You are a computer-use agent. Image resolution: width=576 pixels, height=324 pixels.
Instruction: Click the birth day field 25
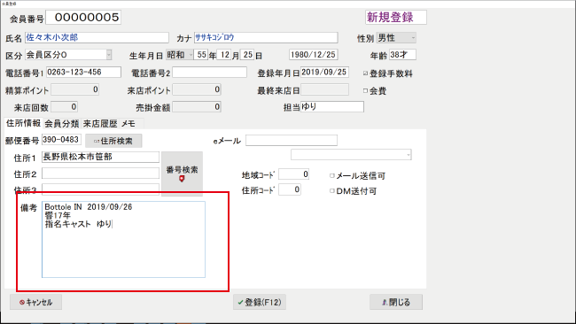click(x=247, y=55)
